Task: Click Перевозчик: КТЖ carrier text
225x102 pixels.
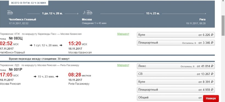Action: pos(10,34)
